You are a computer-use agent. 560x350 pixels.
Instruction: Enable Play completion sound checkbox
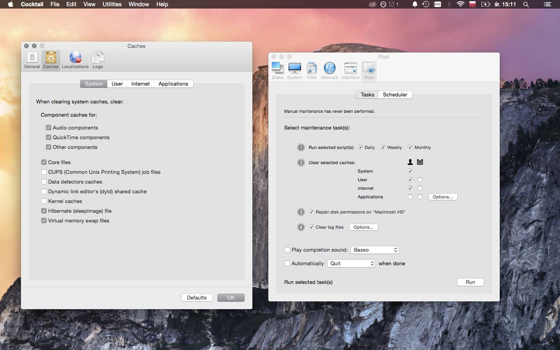point(287,250)
